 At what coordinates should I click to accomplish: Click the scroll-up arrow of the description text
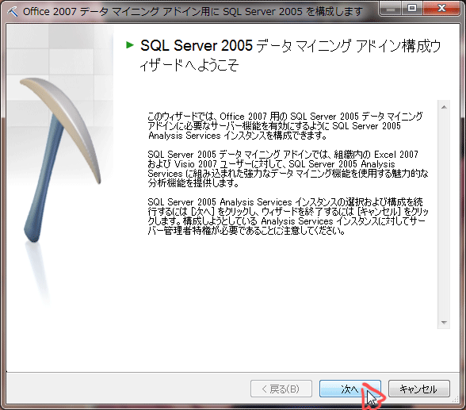(x=444, y=107)
